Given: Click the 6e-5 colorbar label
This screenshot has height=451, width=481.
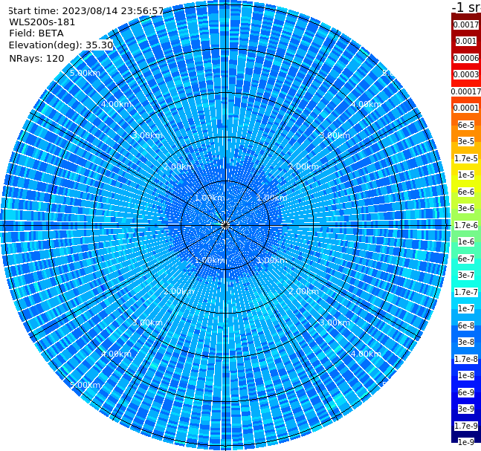Looking at the screenshot, I should pyautogui.click(x=466, y=125).
